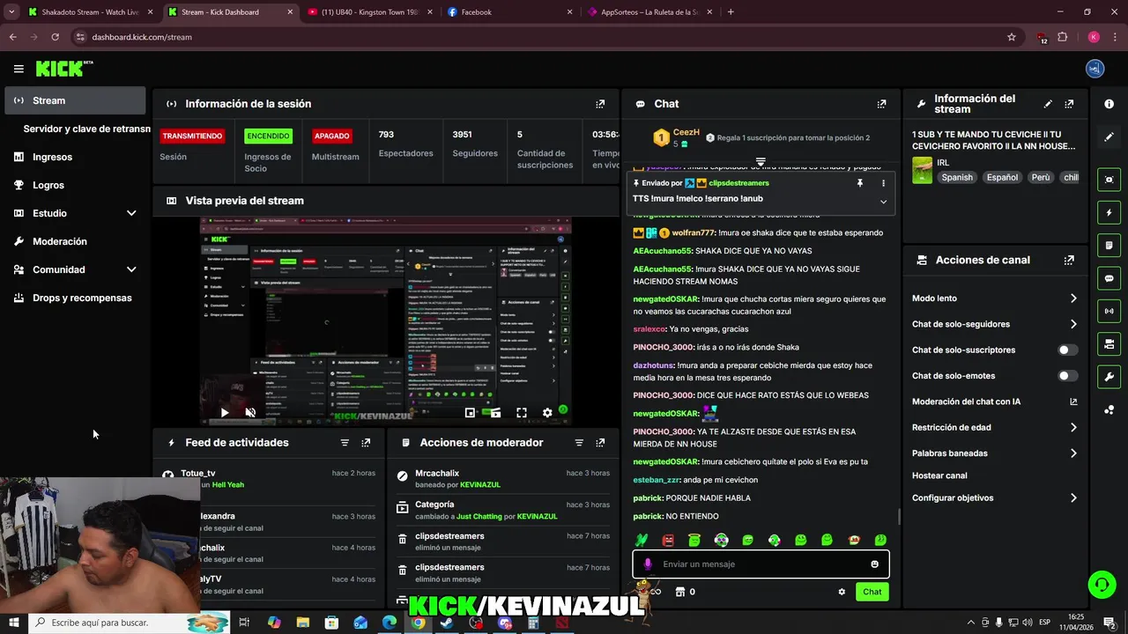Click the pencil icon in the right sidebar
This screenshot has height=634, width=1128.
(x=1109, y=137)
